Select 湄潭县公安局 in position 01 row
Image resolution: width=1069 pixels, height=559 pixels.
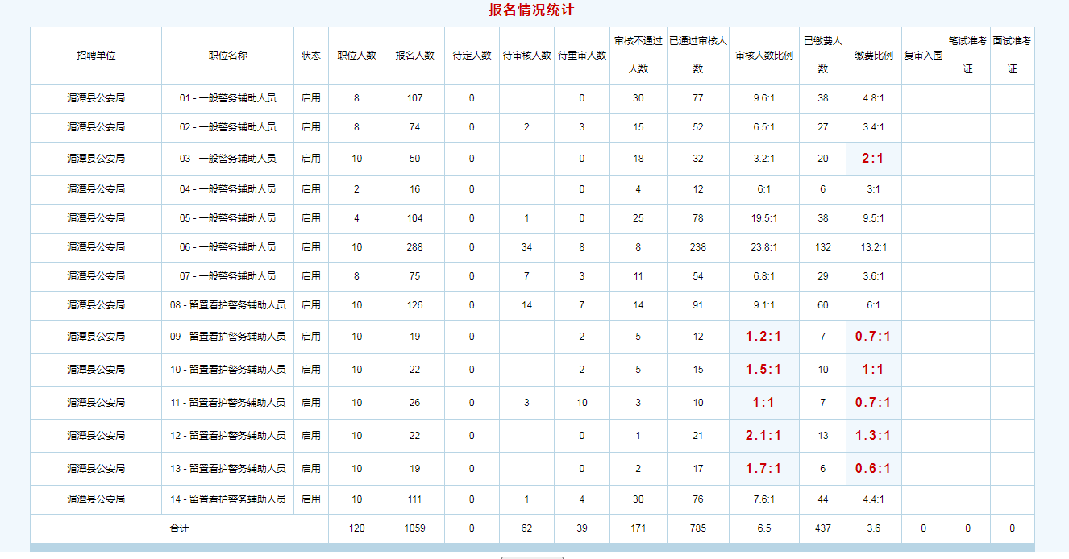(x=96, y=98)
